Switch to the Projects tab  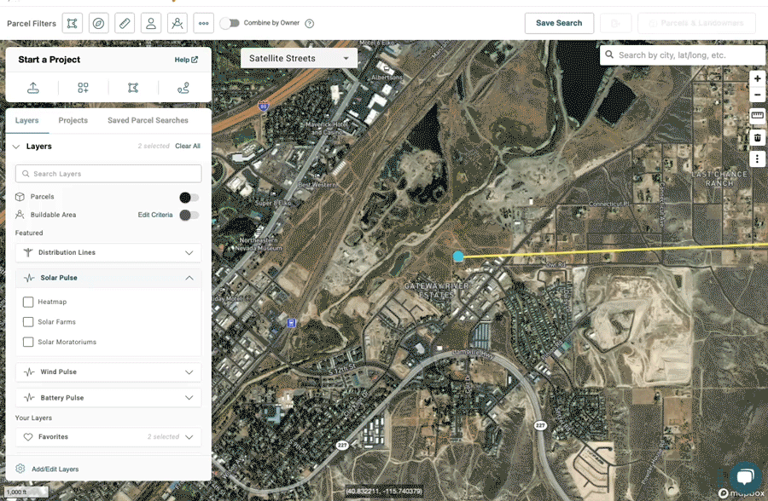tap(73, 120)
